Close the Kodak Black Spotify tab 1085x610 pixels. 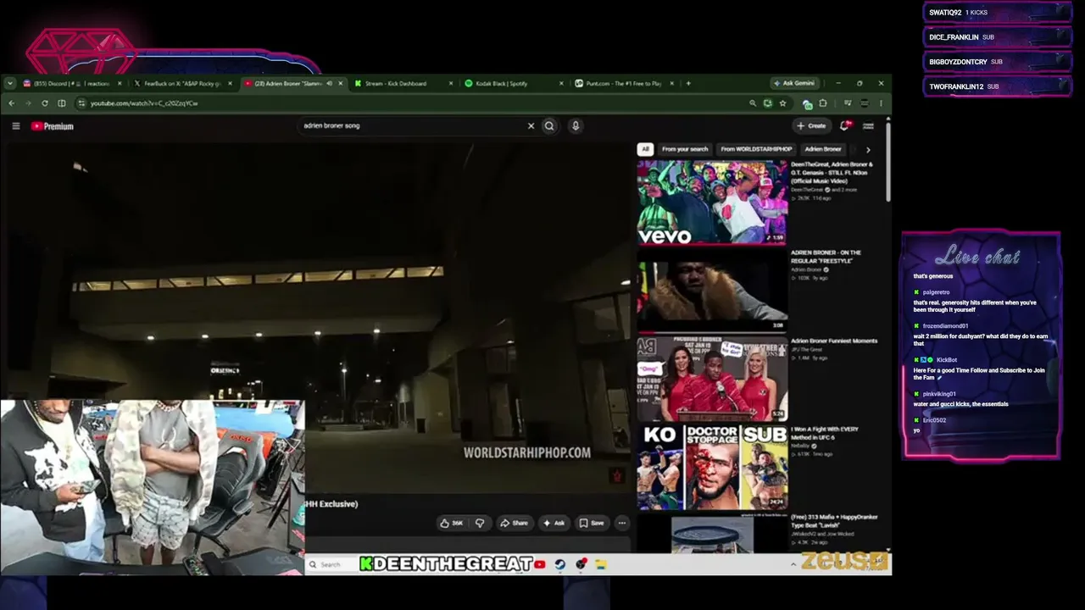[561, 83]
